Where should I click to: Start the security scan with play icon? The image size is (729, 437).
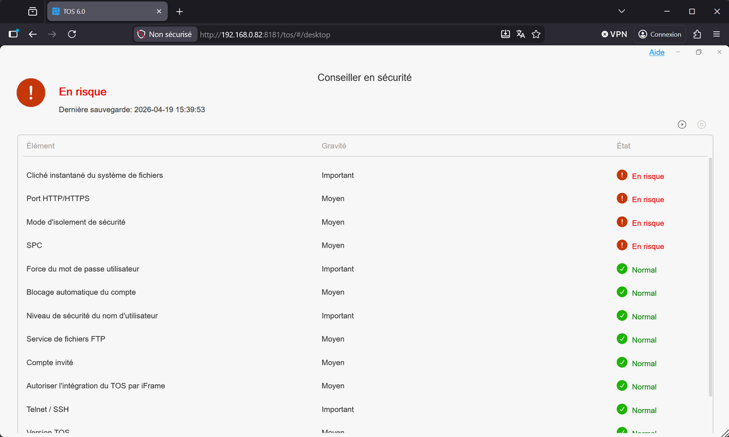[682, 124]
